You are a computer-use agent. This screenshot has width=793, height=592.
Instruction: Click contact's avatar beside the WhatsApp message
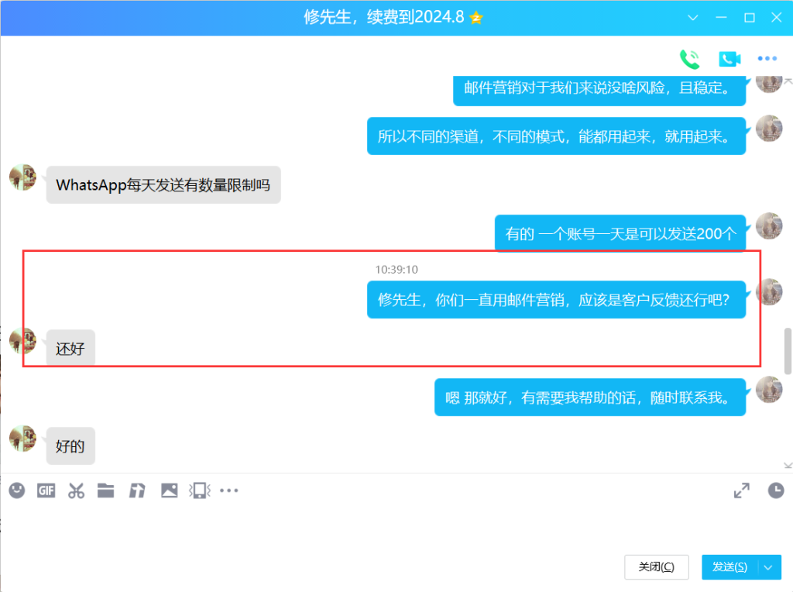click(x=22, y=177)
